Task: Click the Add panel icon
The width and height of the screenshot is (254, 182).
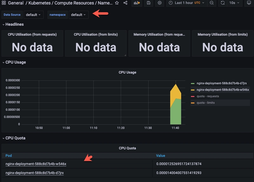Action: point(137,3)
